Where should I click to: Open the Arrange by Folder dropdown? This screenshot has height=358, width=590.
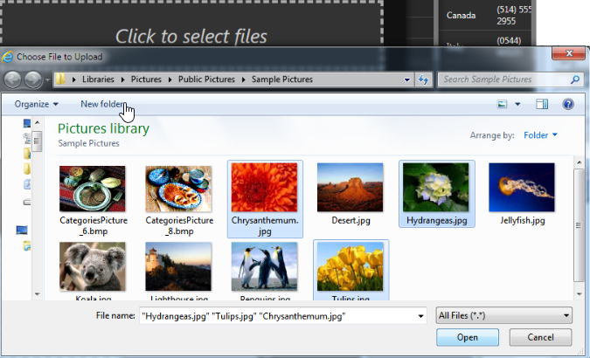(x=540, y=135)
